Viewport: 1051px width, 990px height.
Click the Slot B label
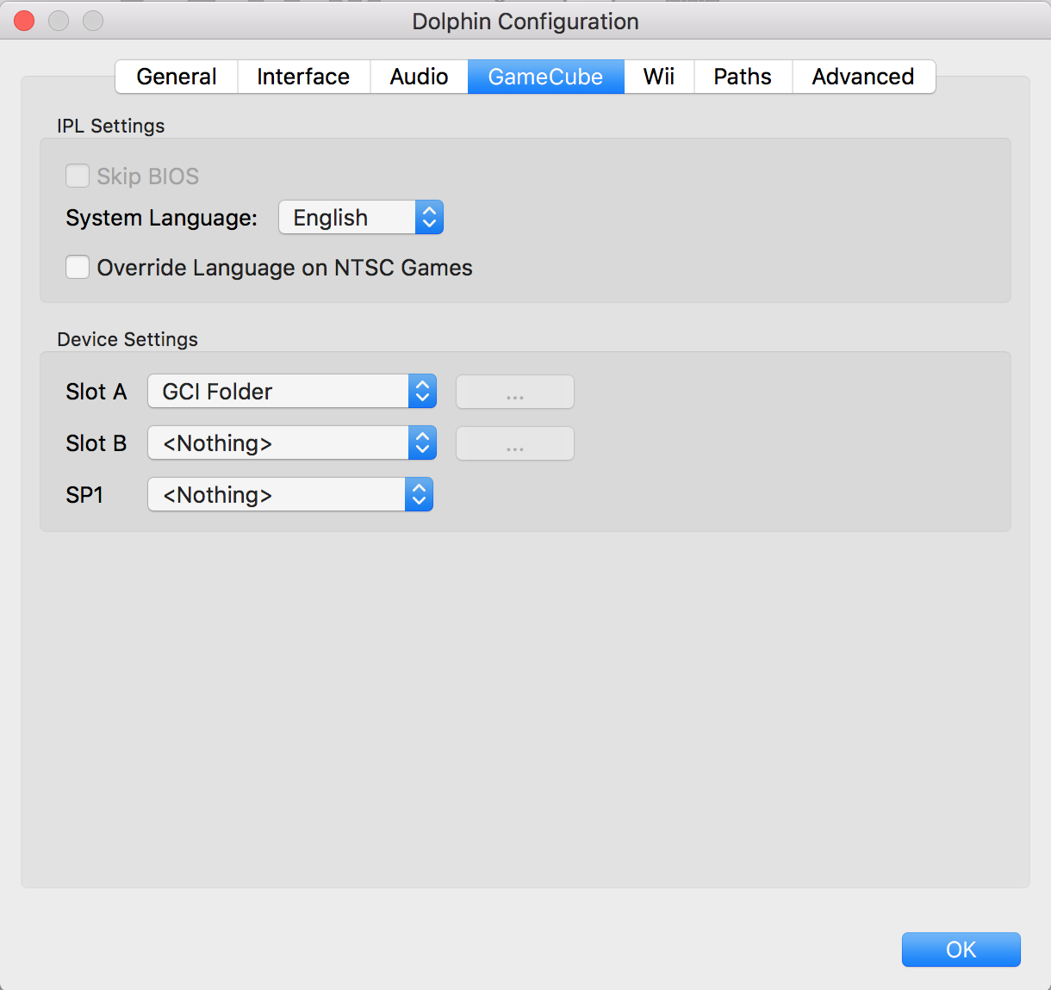tap(96, 443)
